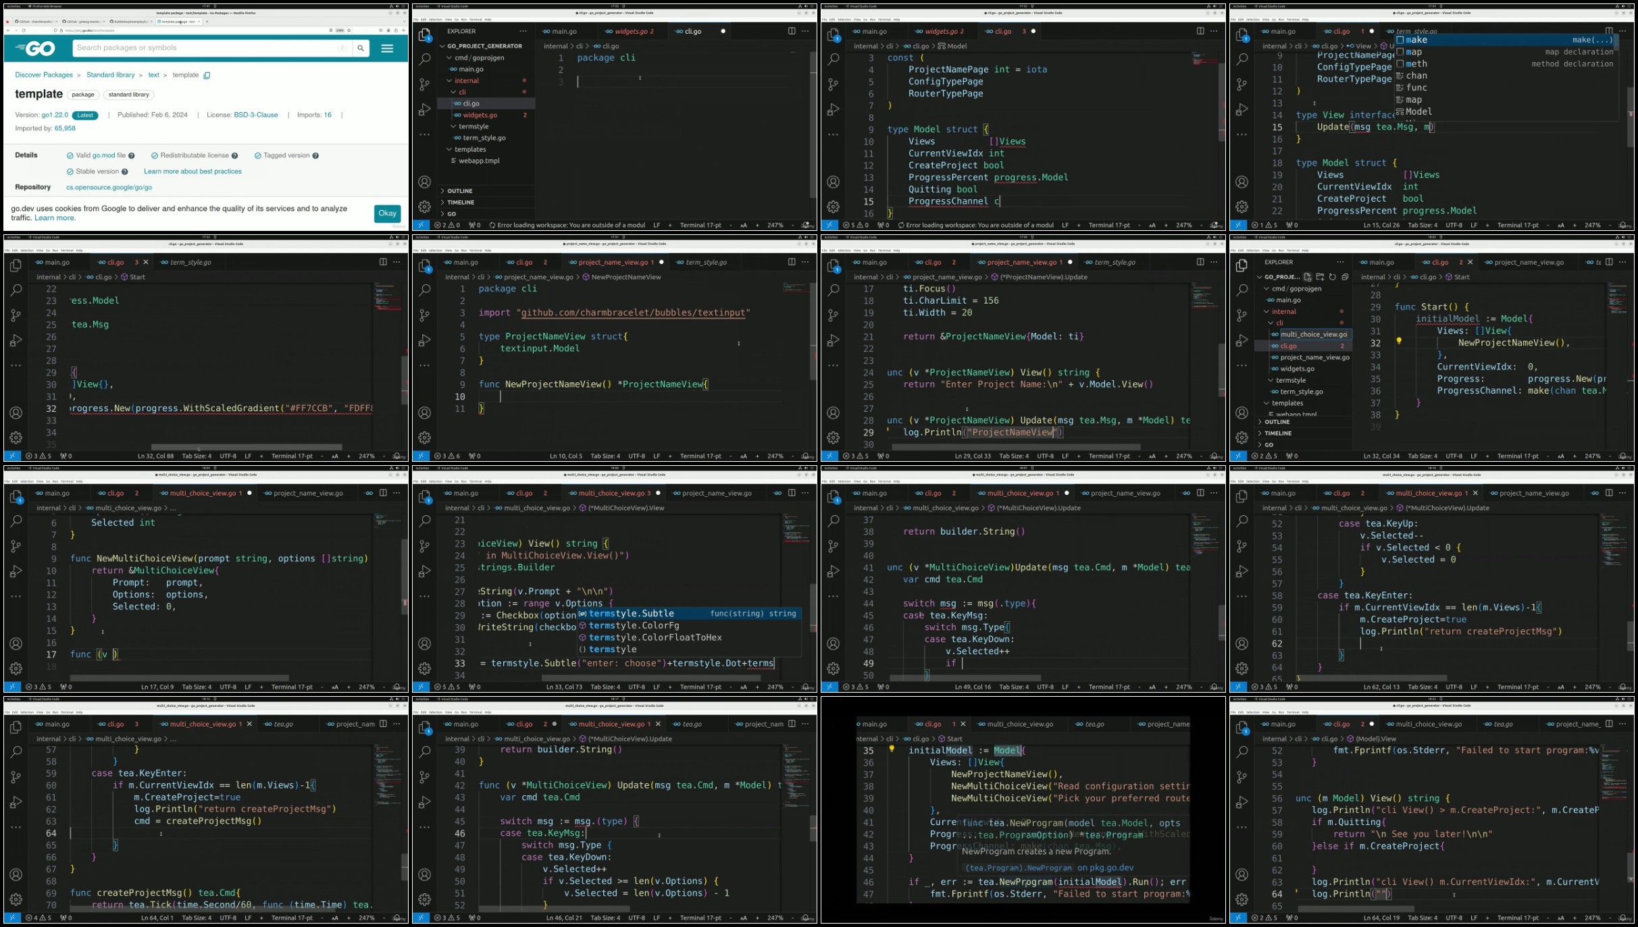Select the termstyle.ColorFloatToHex suggestion
The height and width of the screenshot is (927, 1638).
pyautogui.click(x=689, y=637)
